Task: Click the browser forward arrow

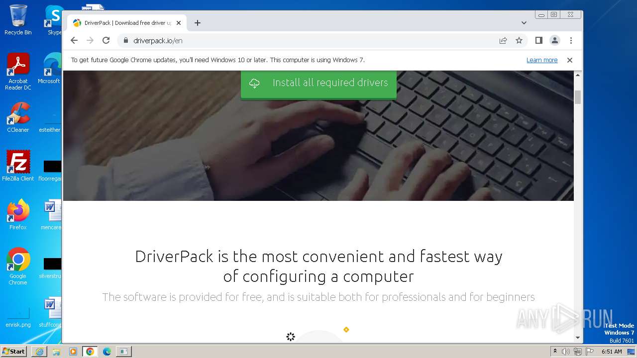Action: click(90, 40)
